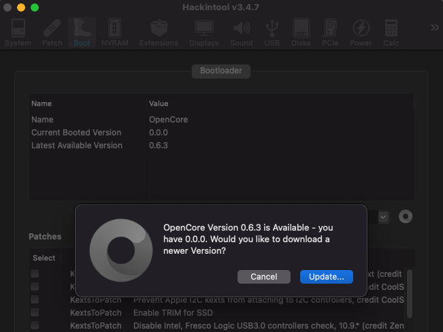Click the patches list vertical scrollbar
Viewport: 443px width, 332px height.
point(410,293)
